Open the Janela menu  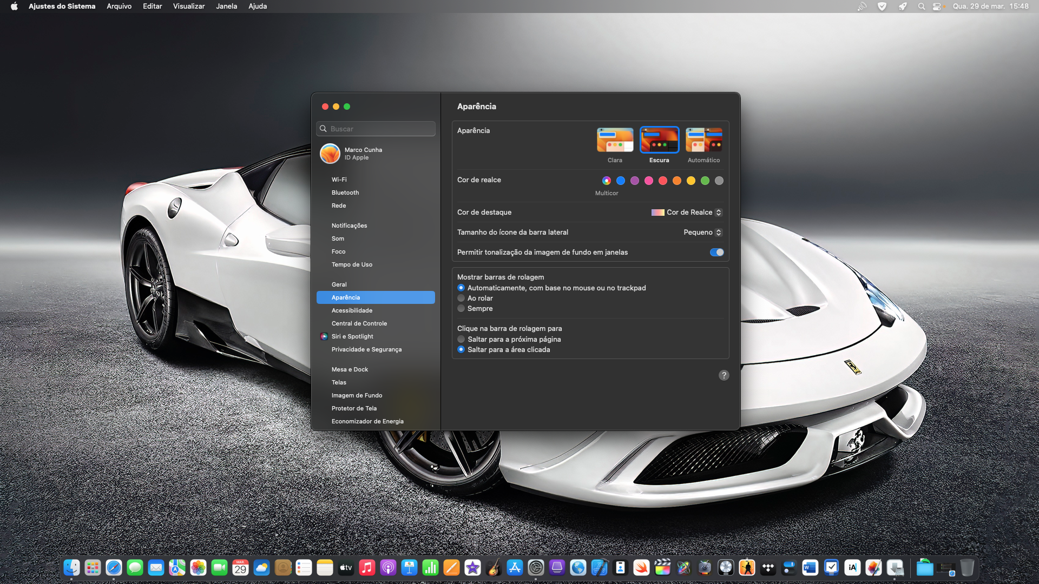[226, 6]
